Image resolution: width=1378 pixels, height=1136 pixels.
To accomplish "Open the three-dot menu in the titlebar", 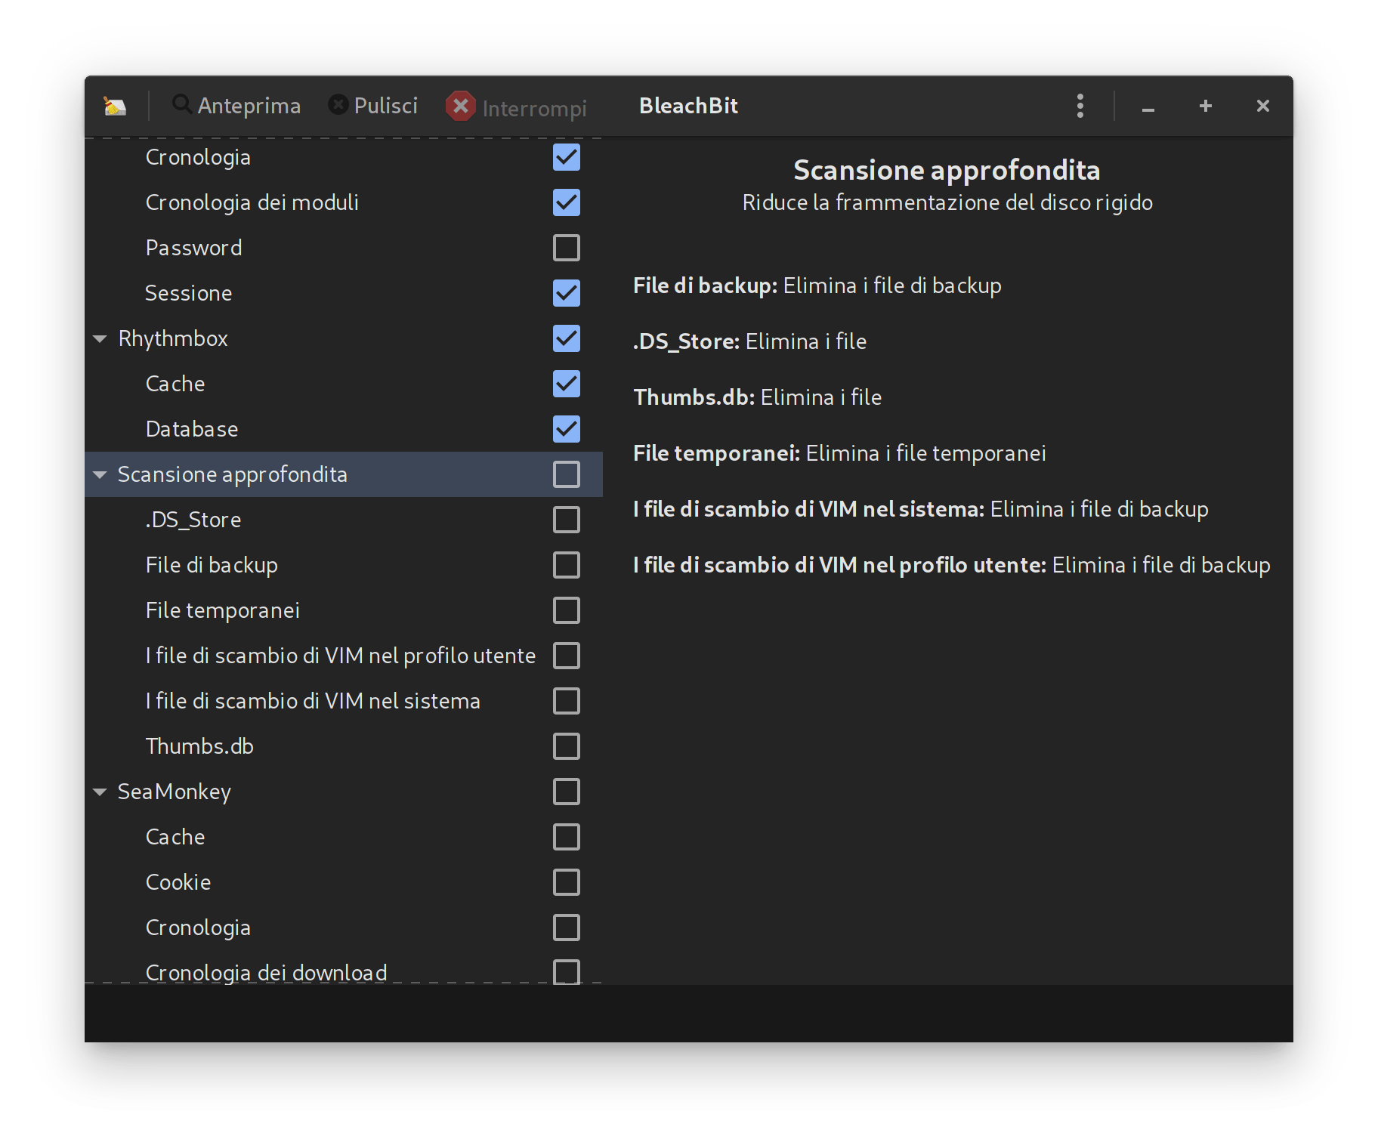I will point(1080,106).
